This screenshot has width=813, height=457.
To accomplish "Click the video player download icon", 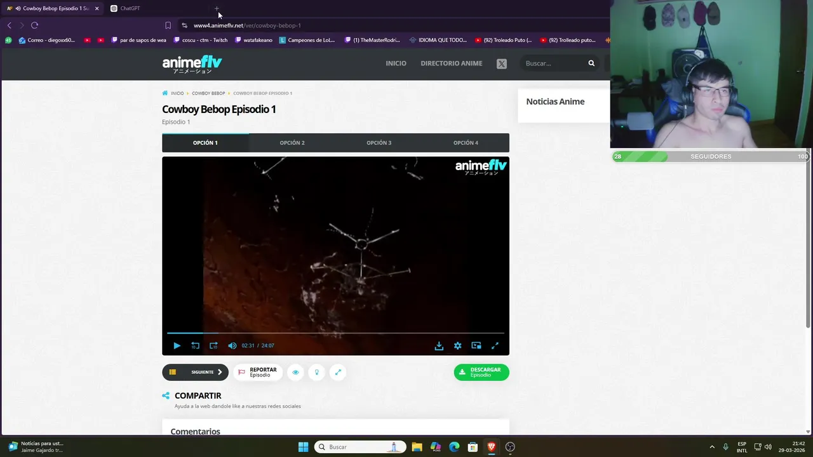I will (x=439, y=346).
